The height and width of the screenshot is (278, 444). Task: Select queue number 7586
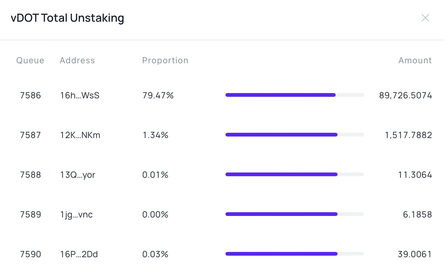tap(30, 95)
